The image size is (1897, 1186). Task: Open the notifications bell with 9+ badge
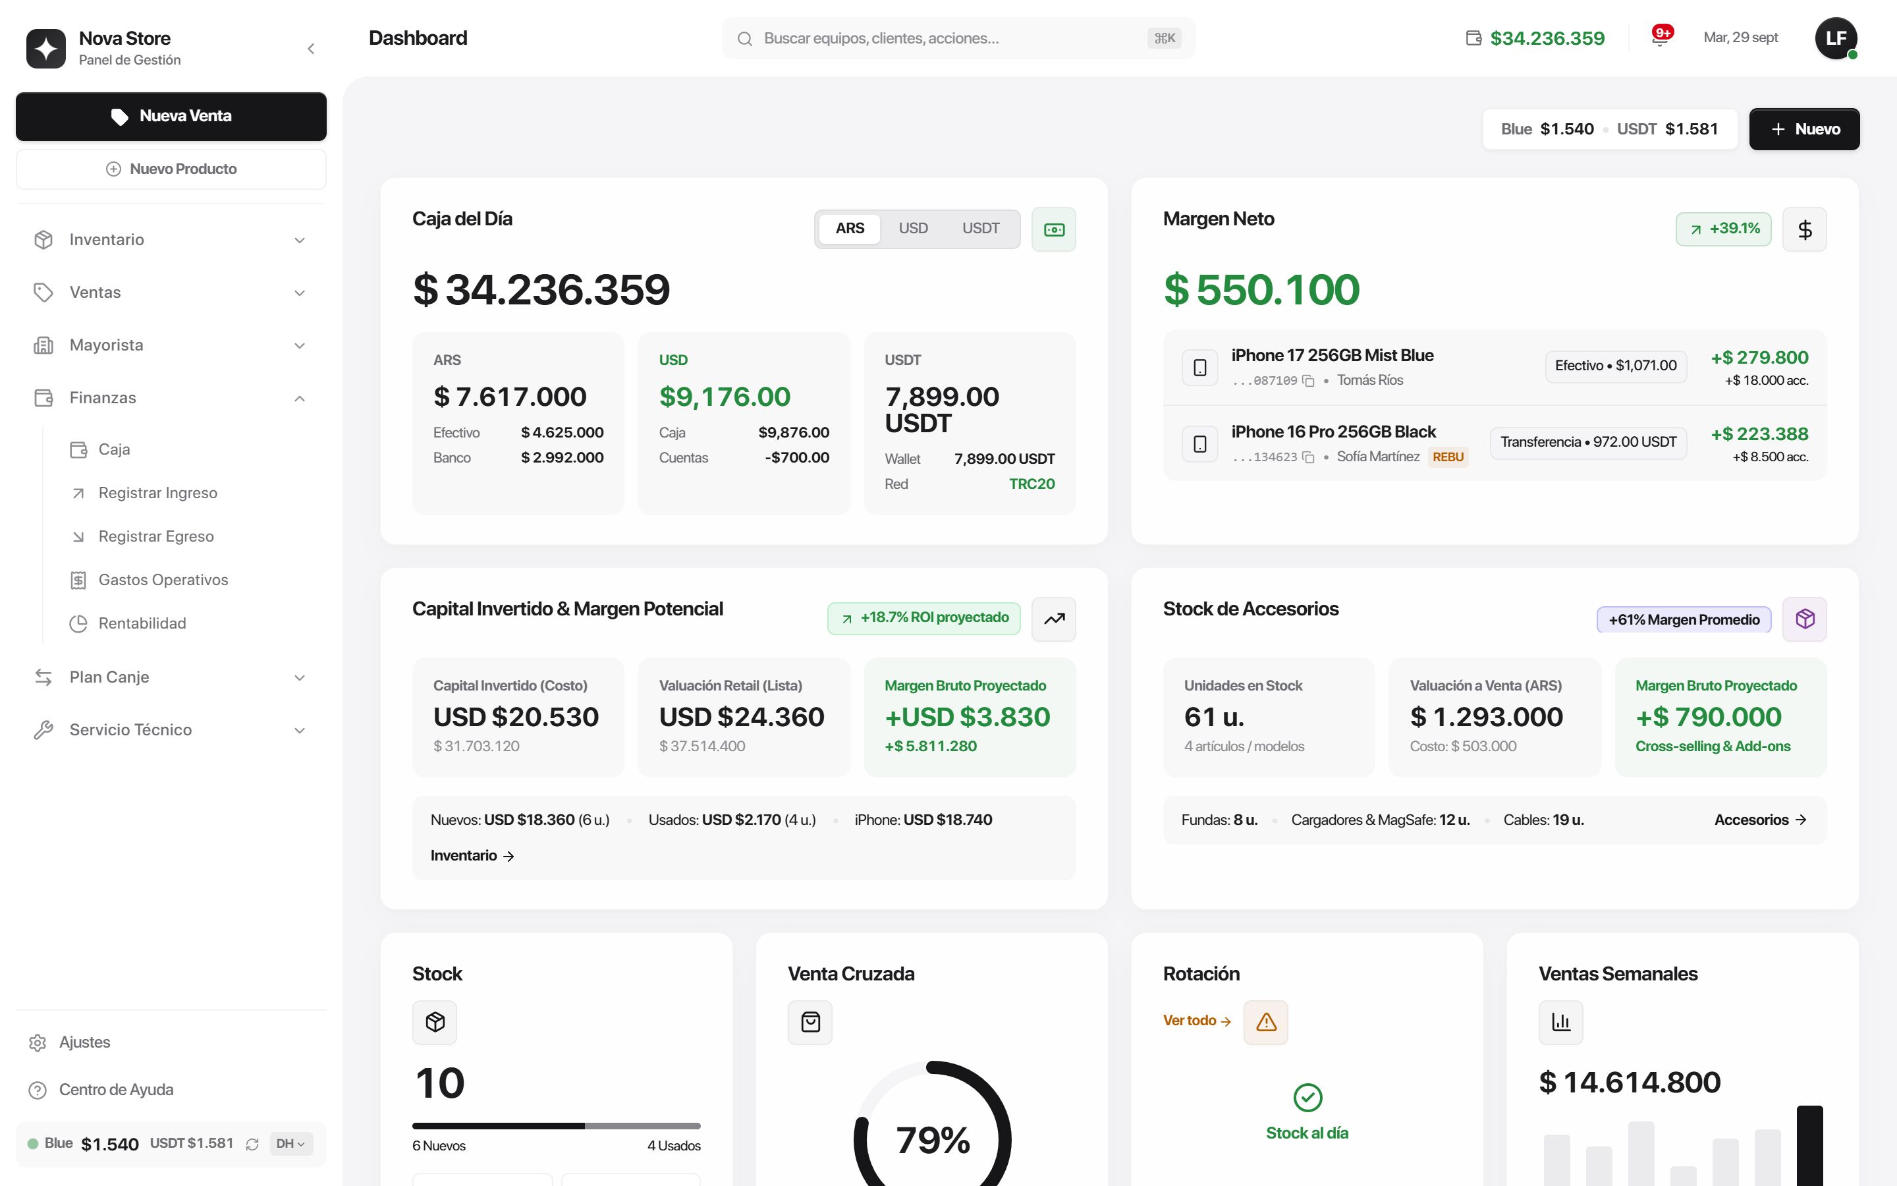coord(1659,38)
